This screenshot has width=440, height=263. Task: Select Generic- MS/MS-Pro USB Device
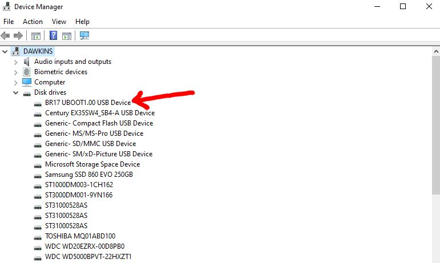tap(94, 133)
